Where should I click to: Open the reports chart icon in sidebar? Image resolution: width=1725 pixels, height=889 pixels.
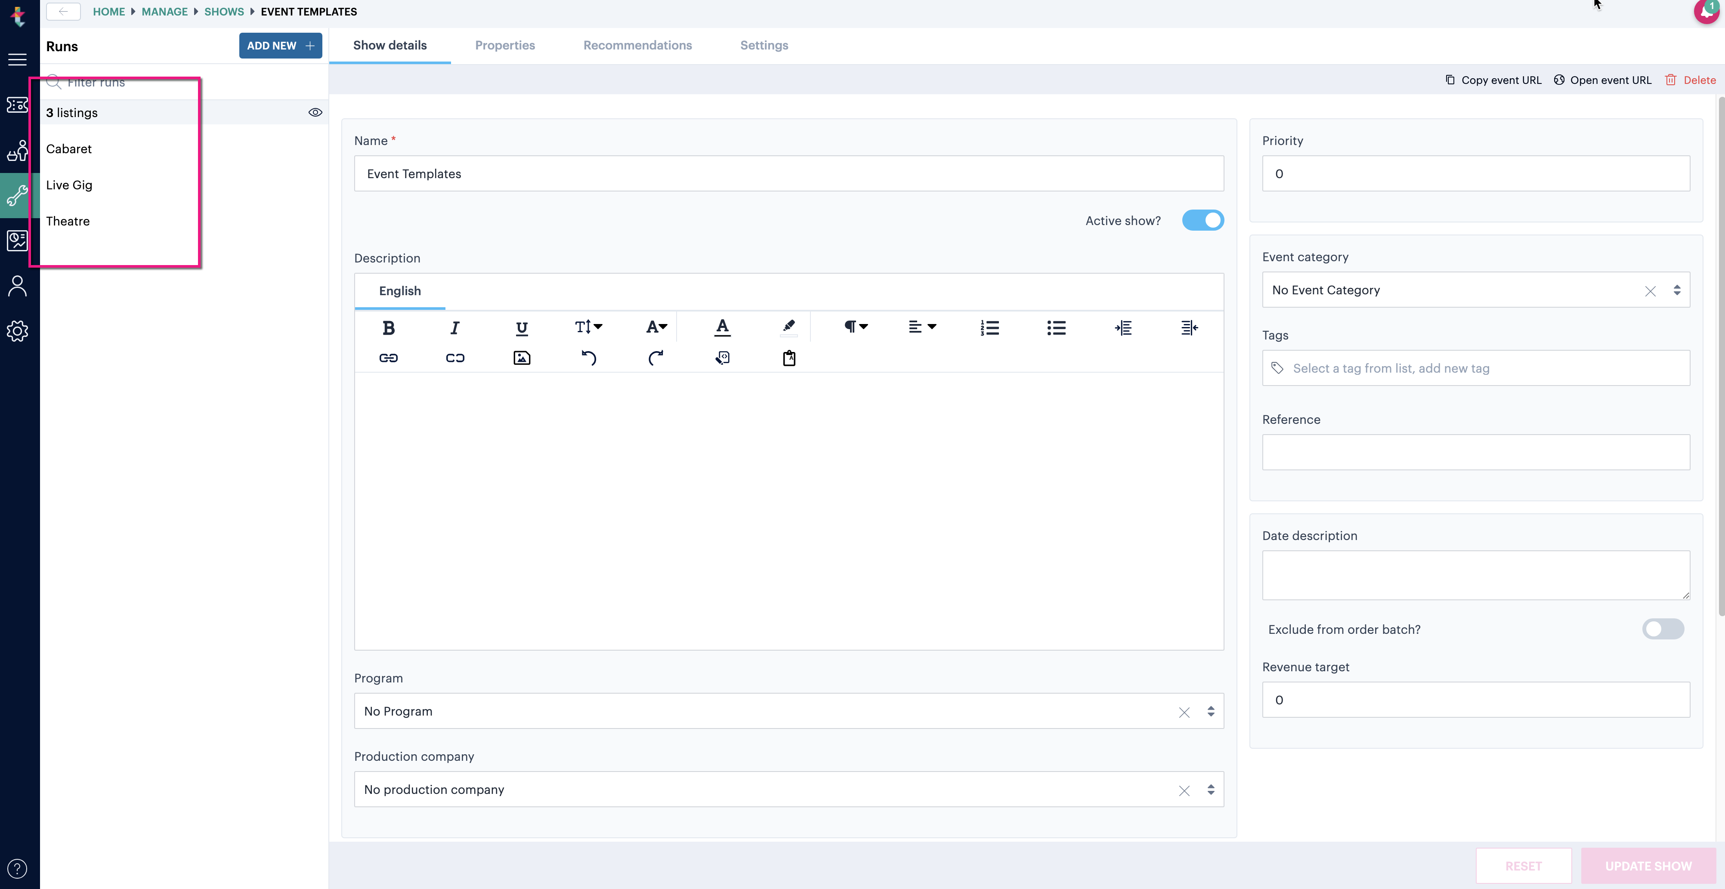17,241
